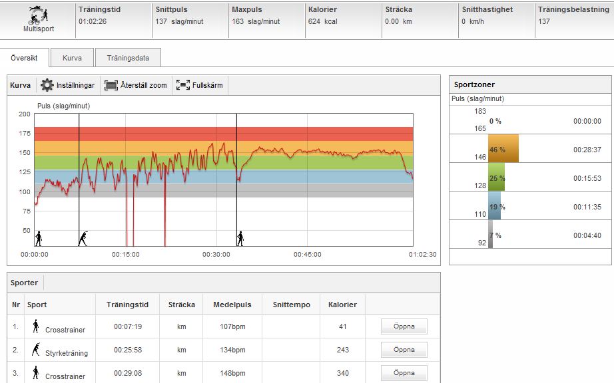Click Crosstrainer icon in row 1
This screenshot has width=614, height=383.
point(36,326)
